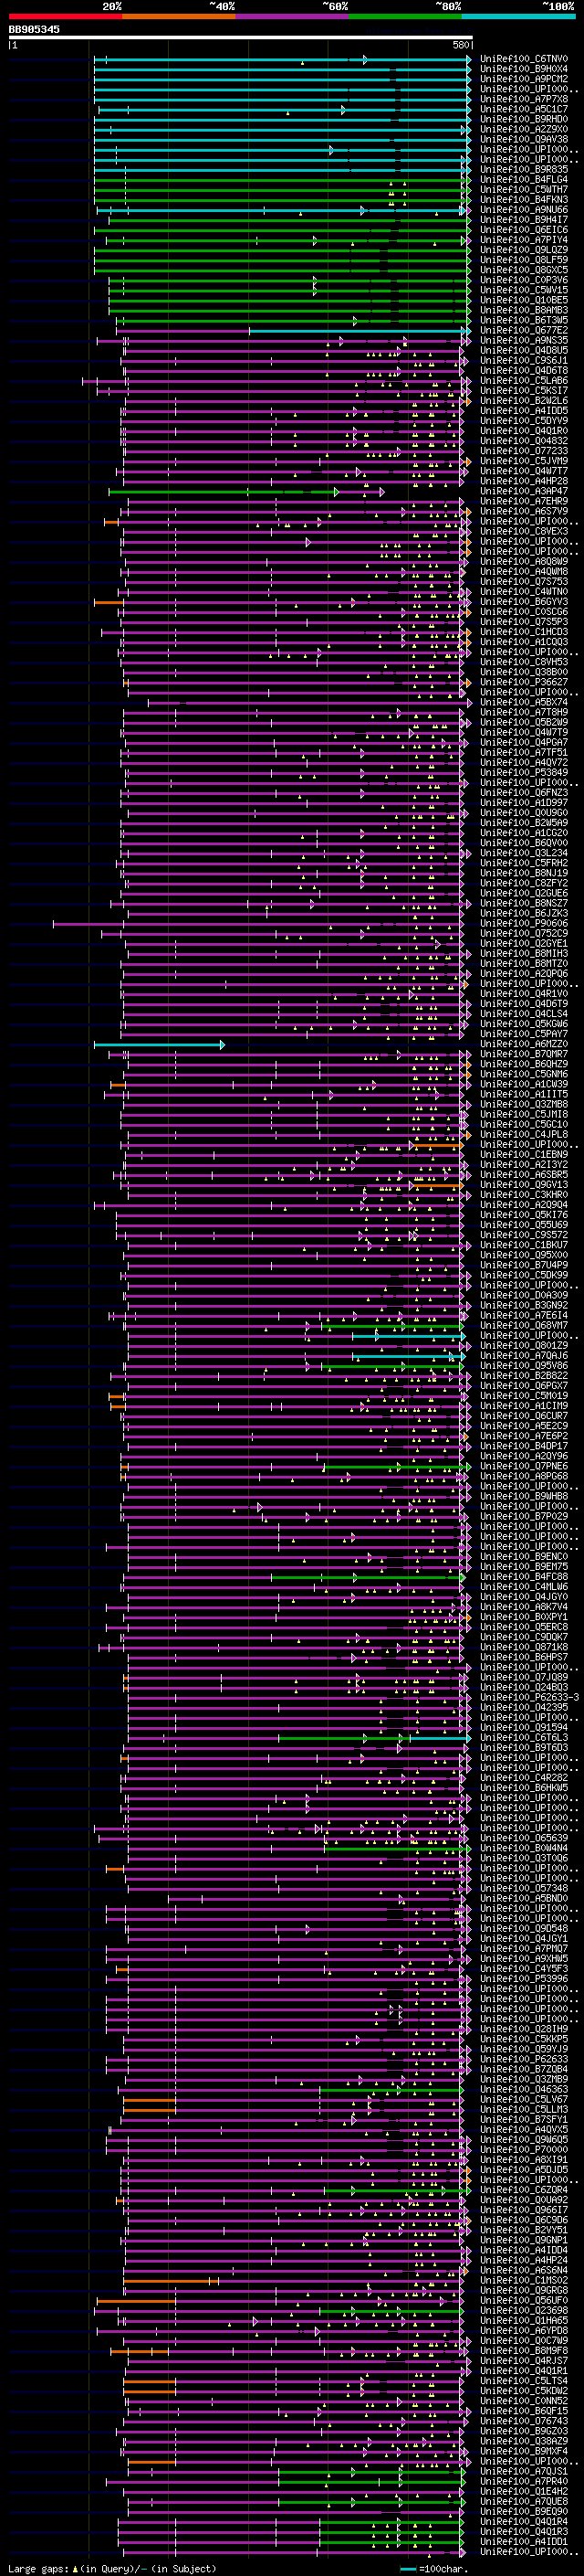Select the UniRef100_C1HCD3 label

pyautogui.click(x=524, y=632)
